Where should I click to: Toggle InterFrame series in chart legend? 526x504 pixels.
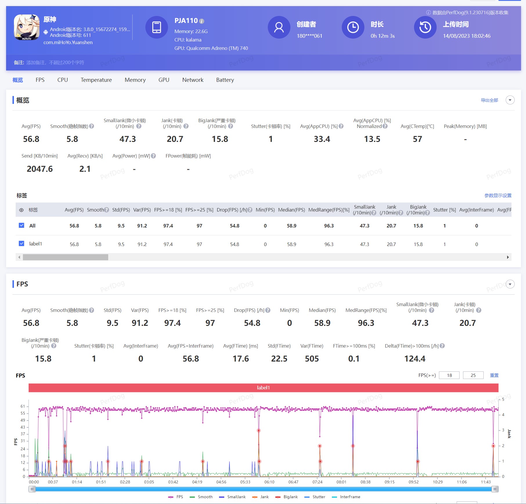346,497
